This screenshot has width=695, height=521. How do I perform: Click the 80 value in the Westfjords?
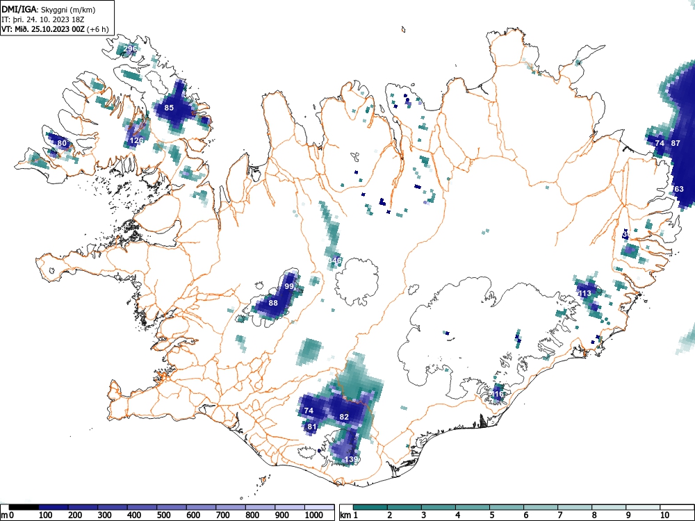[62, 143]
